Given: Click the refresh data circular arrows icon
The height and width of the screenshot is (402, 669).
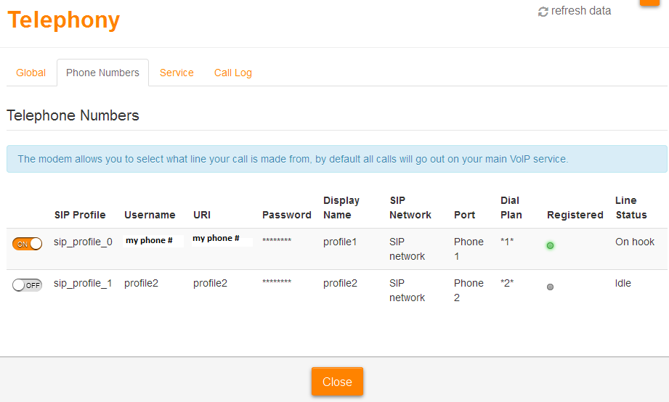Looking at the screenshot, I should pyautogui.click(x=543, y=12).
